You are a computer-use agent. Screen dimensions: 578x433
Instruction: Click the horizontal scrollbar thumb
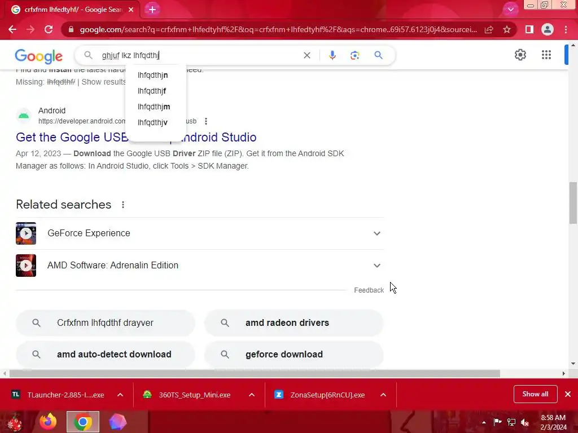(255, 373)
